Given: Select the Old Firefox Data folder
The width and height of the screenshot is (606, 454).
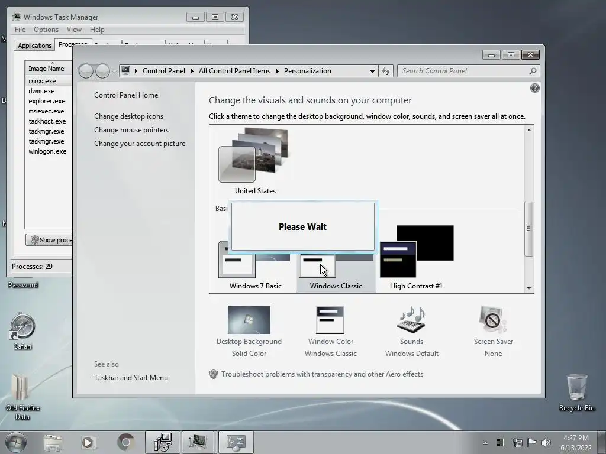Looking at the screenshot, I should [x=22, y=397].
